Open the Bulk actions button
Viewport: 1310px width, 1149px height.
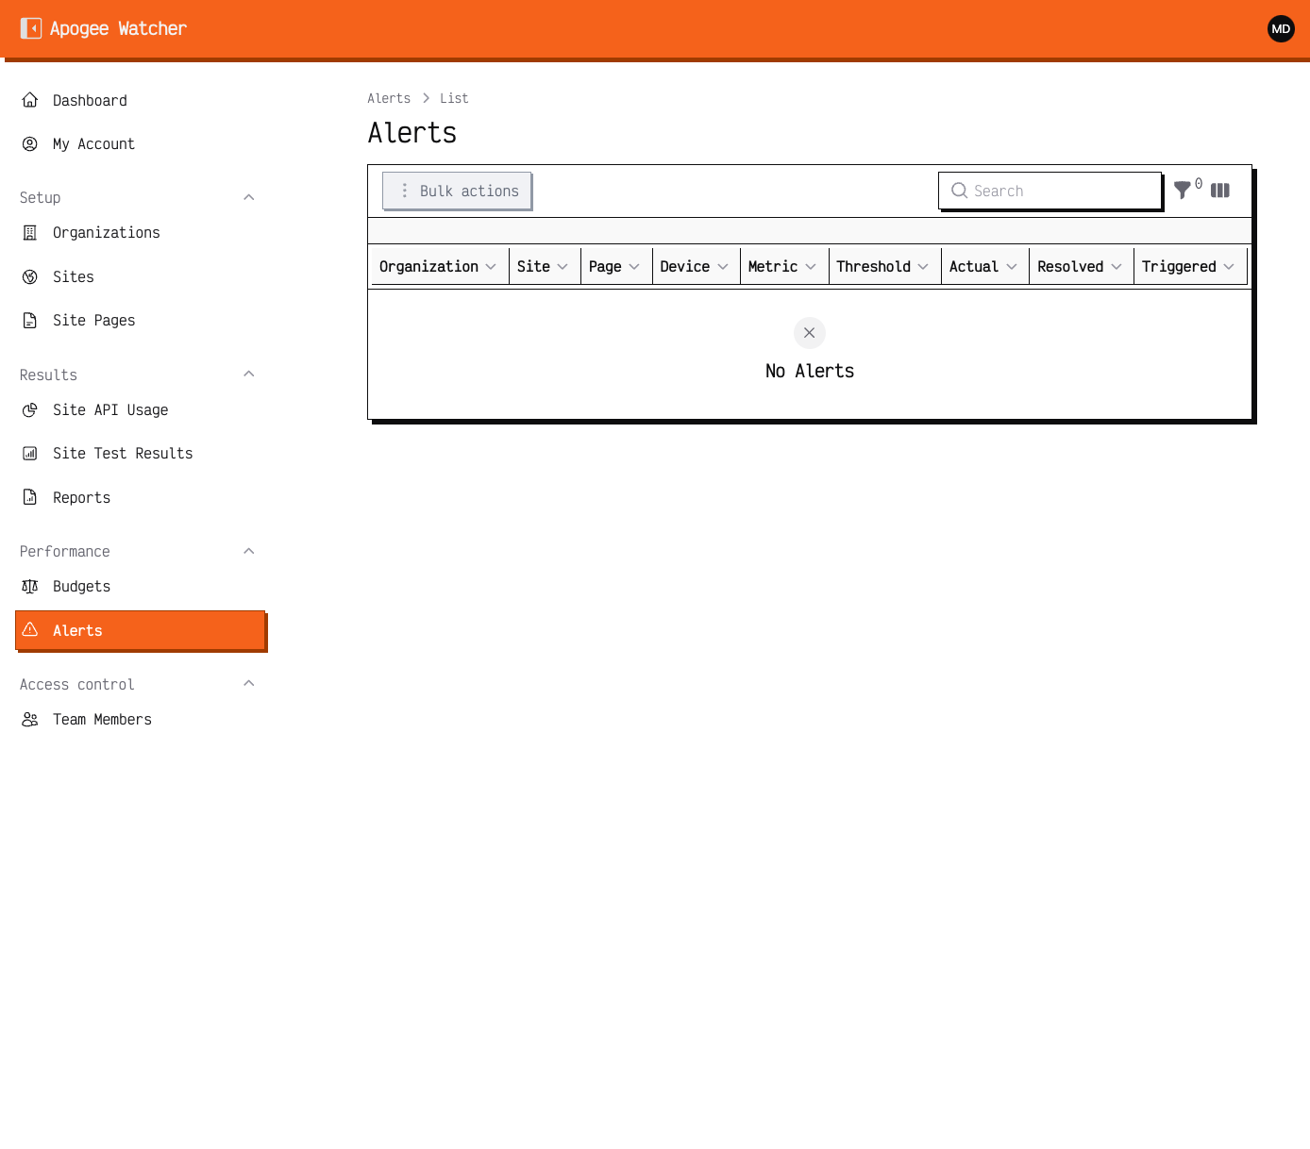(457, 191)
